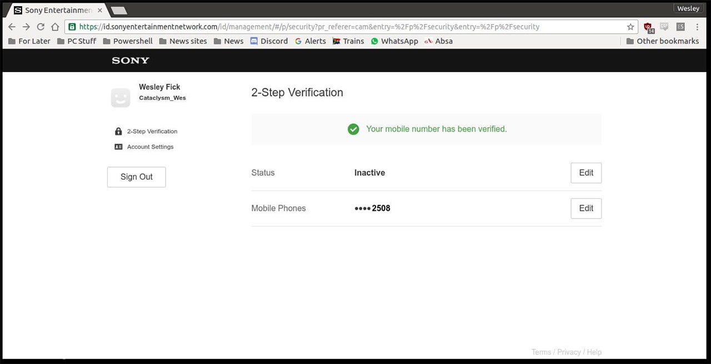
Task: Open a new browser tab
Action: click(x=118, y=11)
